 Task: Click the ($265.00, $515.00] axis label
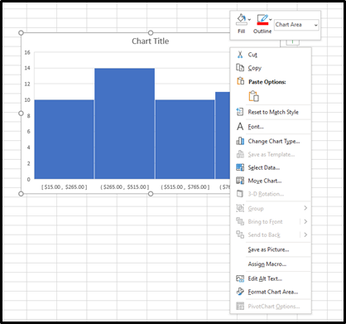click(x=124, y=187)
